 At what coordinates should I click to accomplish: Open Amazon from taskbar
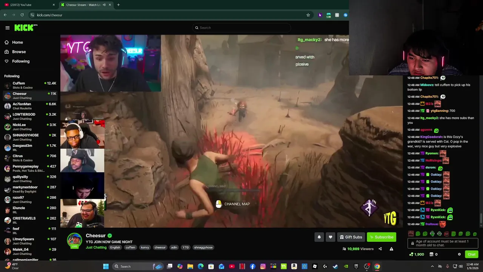[294, 266]
